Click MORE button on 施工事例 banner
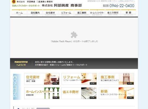 (131, 83)
